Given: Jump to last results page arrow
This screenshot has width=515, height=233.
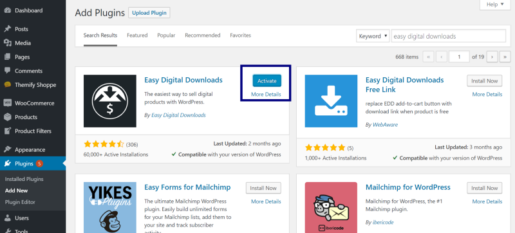Looking at the screenshot, I should (x=505, y=57).
